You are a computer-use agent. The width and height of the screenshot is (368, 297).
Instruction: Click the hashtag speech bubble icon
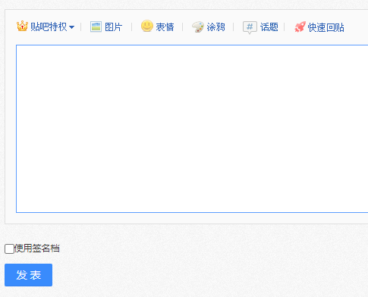(x=250, y=27)
